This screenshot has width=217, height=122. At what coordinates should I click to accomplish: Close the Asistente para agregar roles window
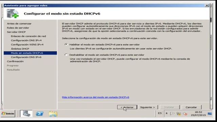pyautogui.click(x=207, y=5)
